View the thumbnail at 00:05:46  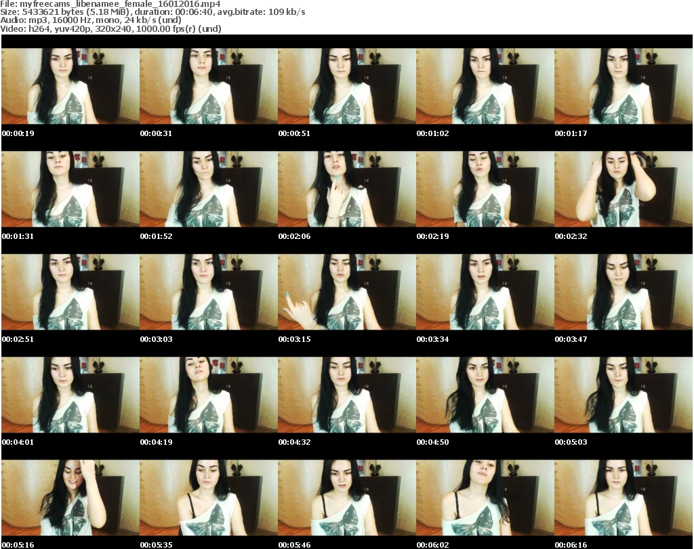pos(347,498)
